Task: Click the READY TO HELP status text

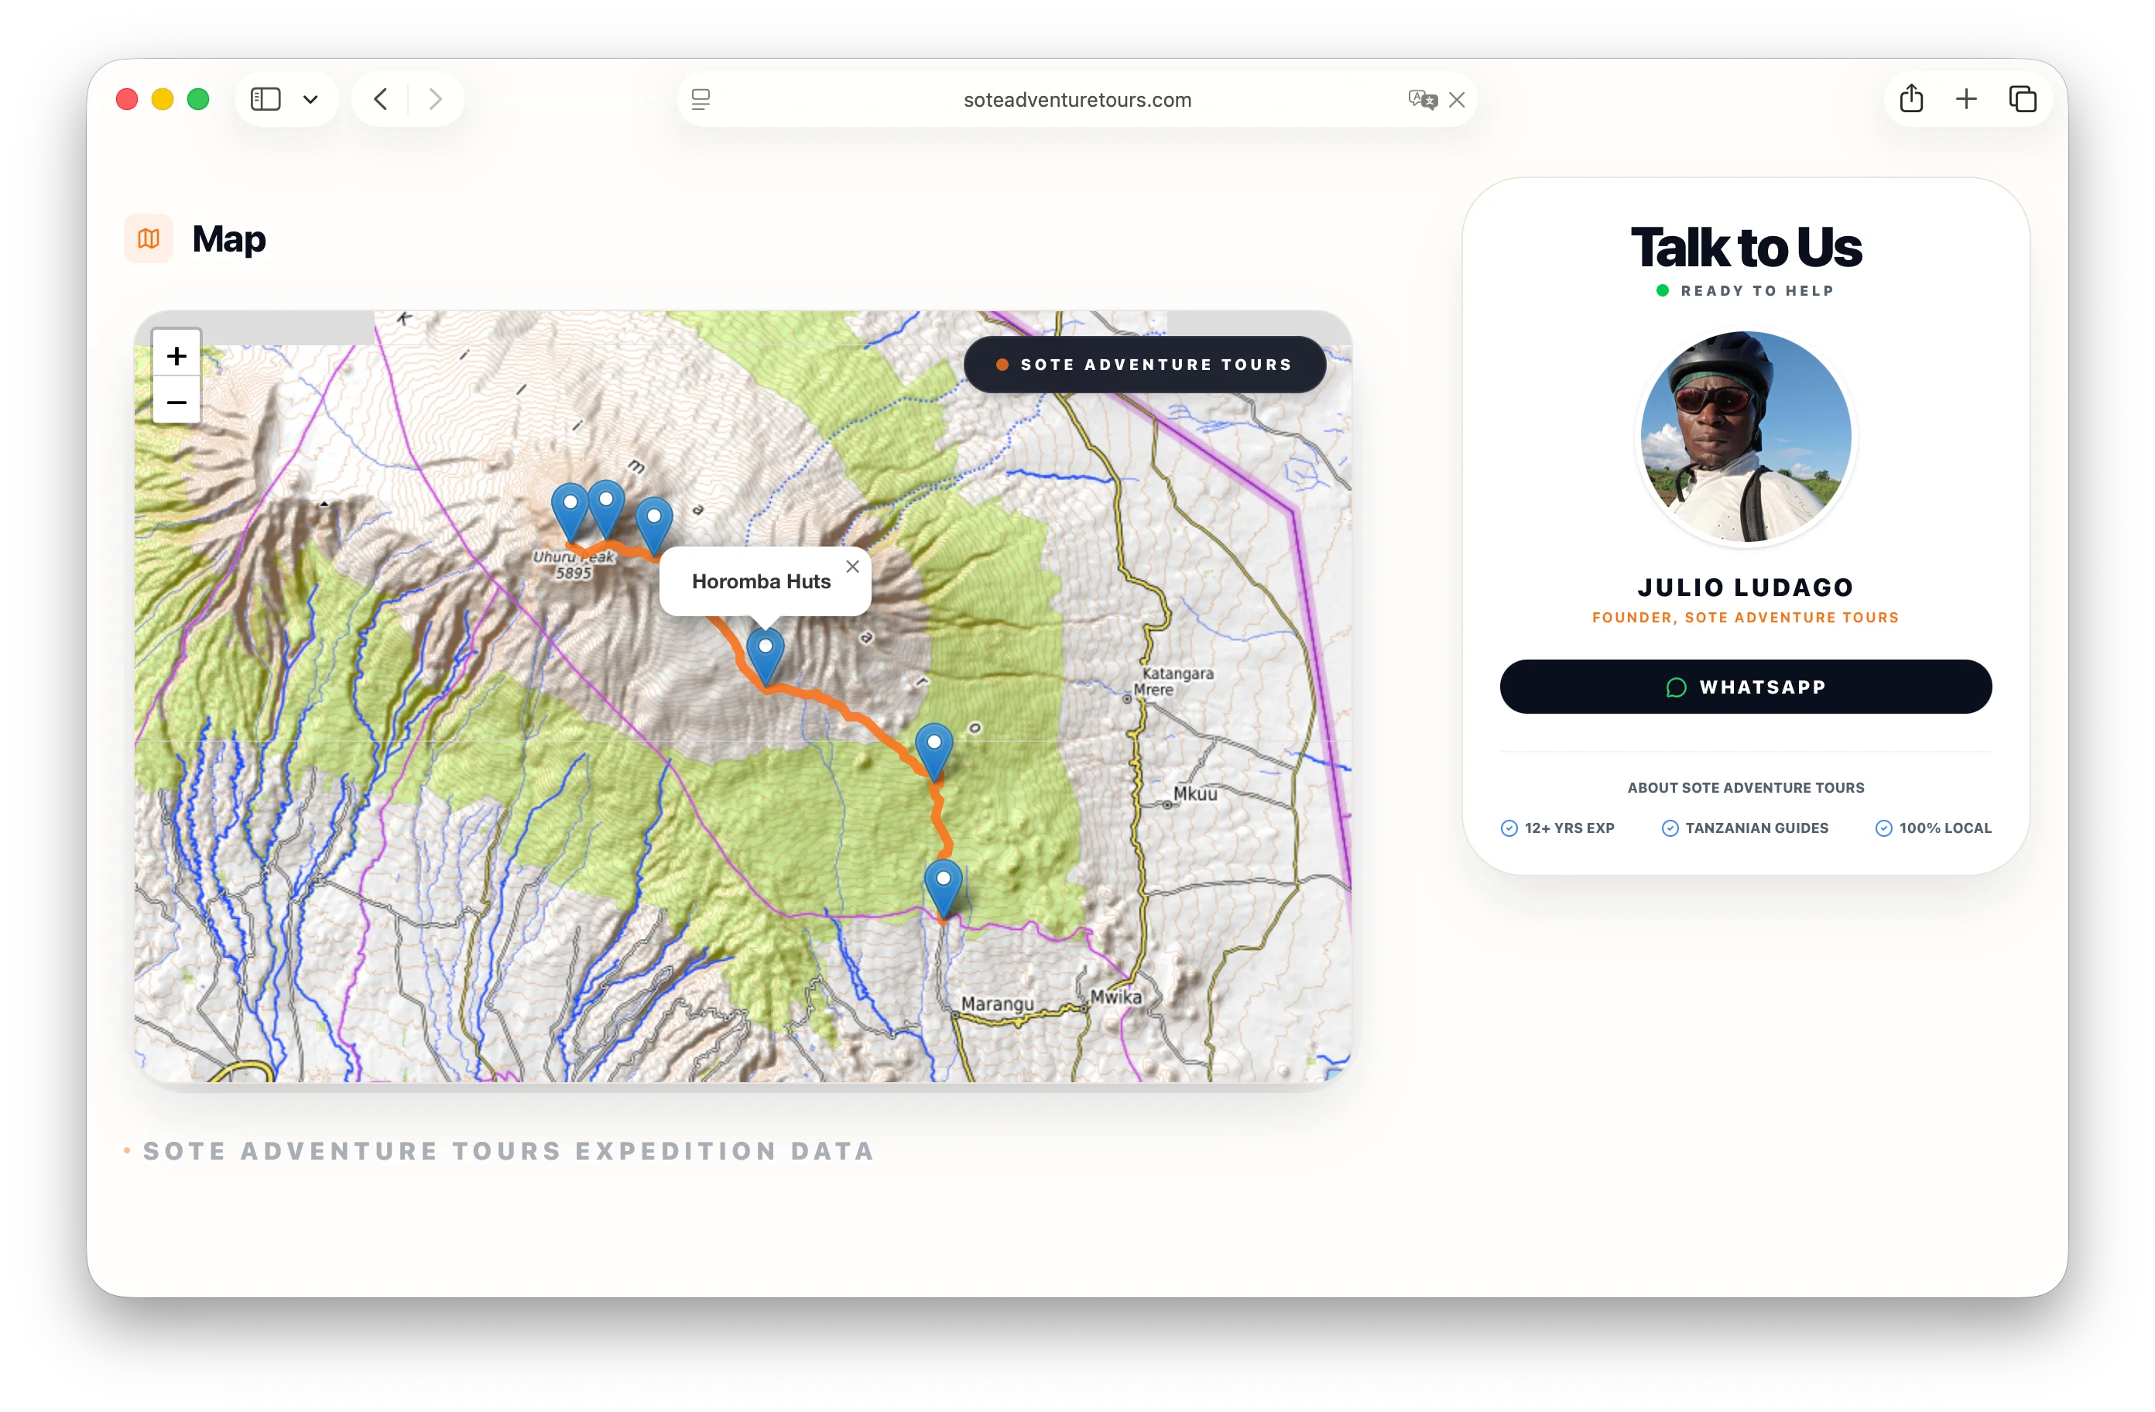Action: pos(1756,291)
